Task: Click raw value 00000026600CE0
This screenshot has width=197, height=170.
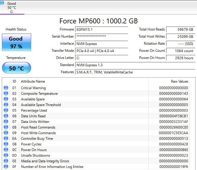Action: tap(174, 127)
